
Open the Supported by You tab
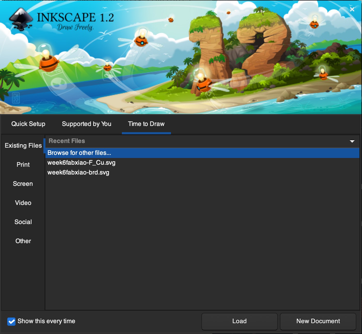(x=86, y=124)
